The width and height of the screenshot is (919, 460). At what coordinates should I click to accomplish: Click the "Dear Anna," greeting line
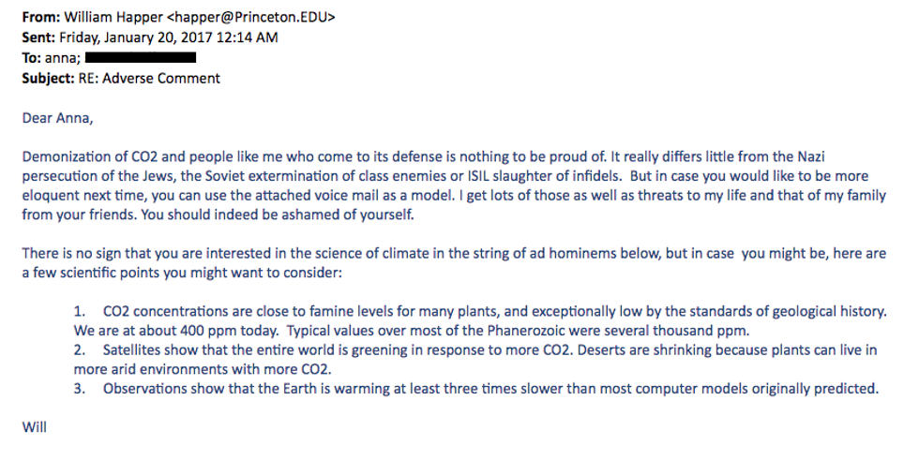click(58, 119)
